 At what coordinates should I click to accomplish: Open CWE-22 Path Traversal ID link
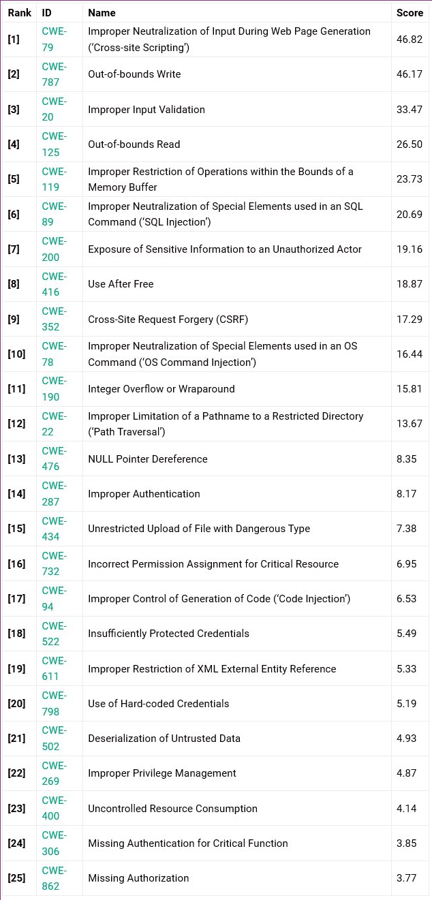coord(54,424)
